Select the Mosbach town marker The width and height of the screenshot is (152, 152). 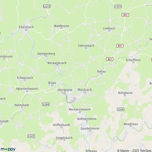pyautogui.click(x=85, y=92)
